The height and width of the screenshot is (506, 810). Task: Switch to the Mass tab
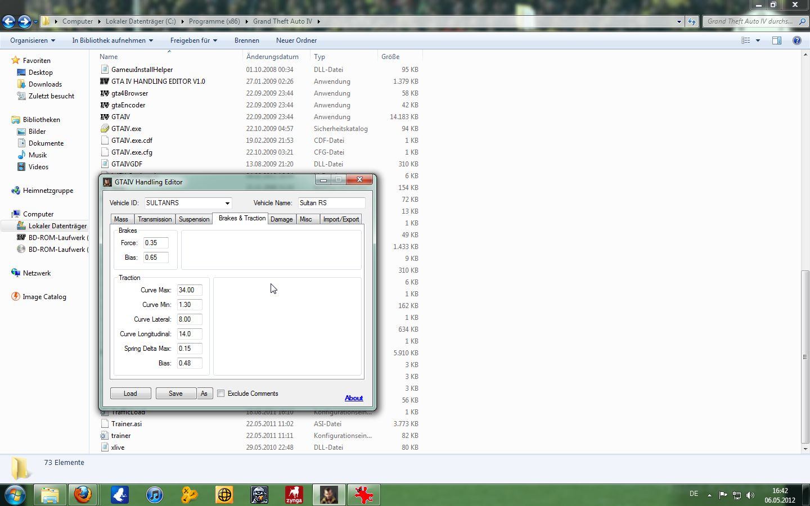pos(121,219)
